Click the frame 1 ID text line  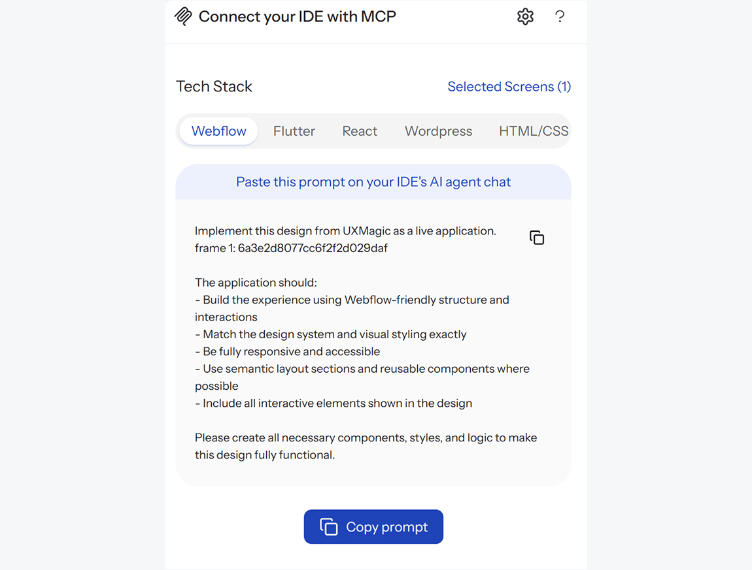[x=291, y=248]
